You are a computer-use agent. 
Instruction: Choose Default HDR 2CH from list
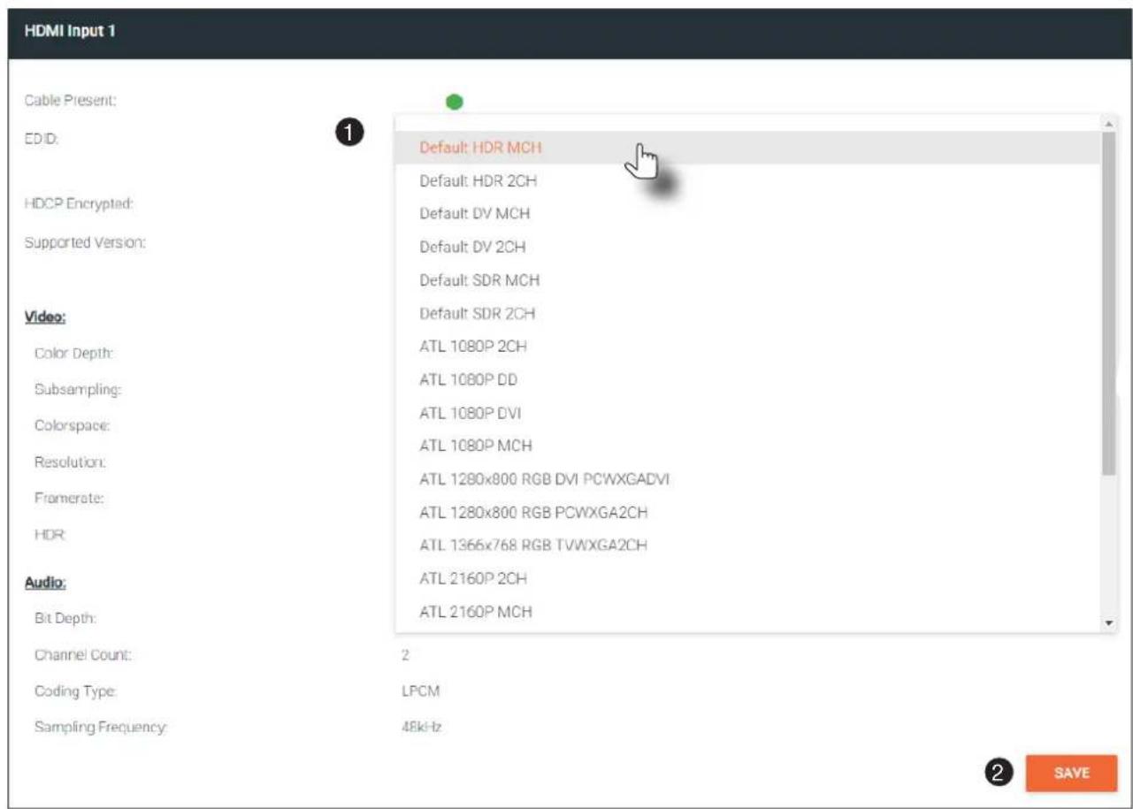pos(747,181)
